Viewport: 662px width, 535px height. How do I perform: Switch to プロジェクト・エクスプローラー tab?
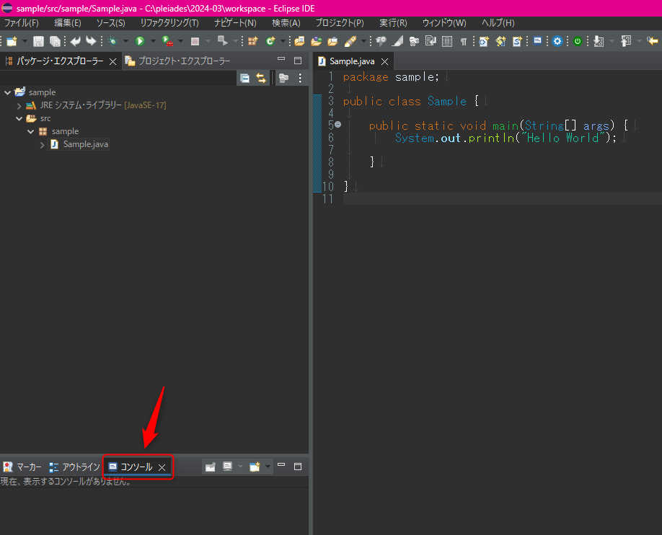point(178,61)
